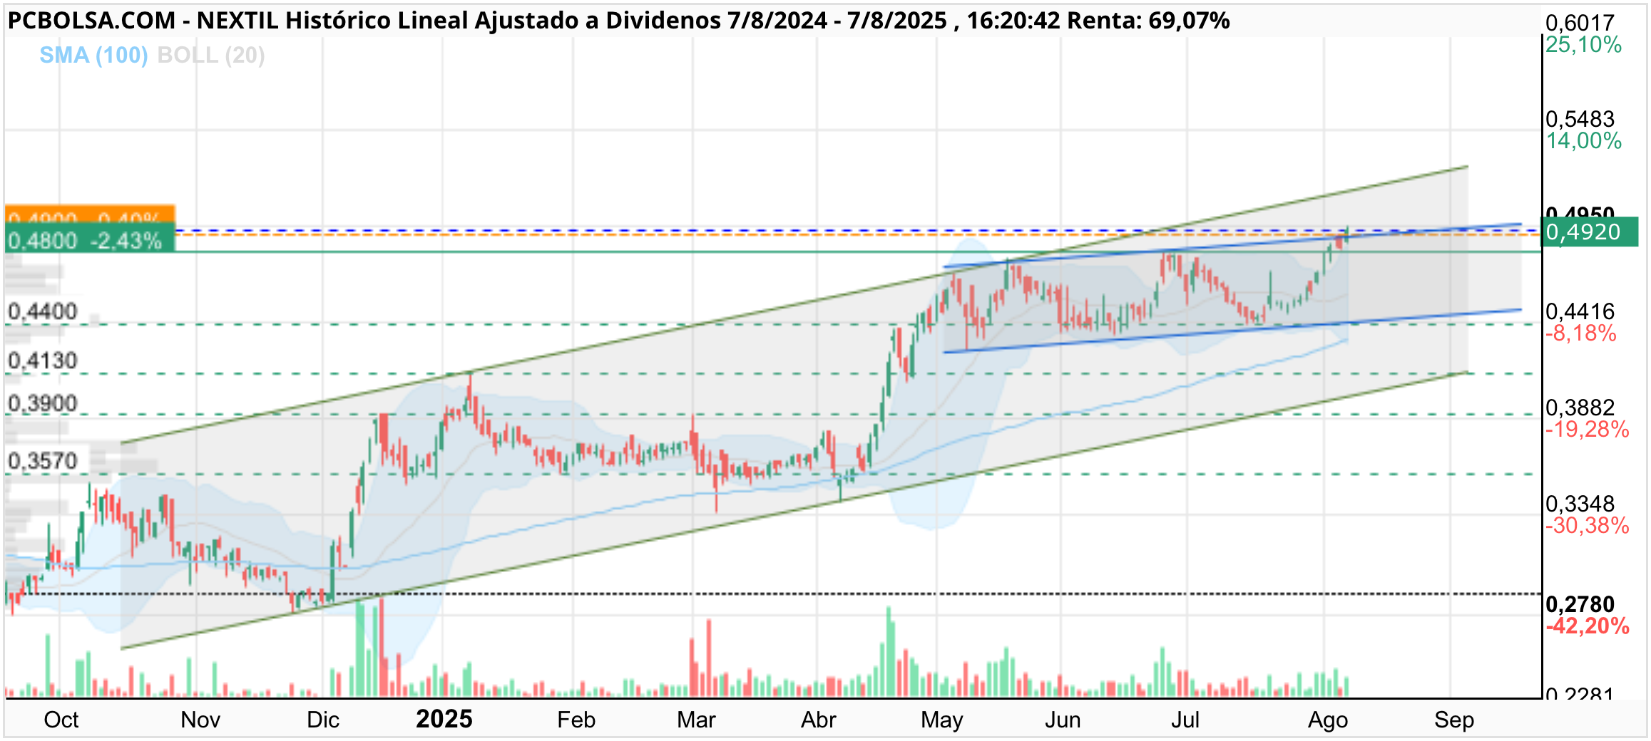Image resolution: width=1651 pixels, height=741 pixels.
Task: Click the 0,3882 axis value
Action: click(1580, 408)
